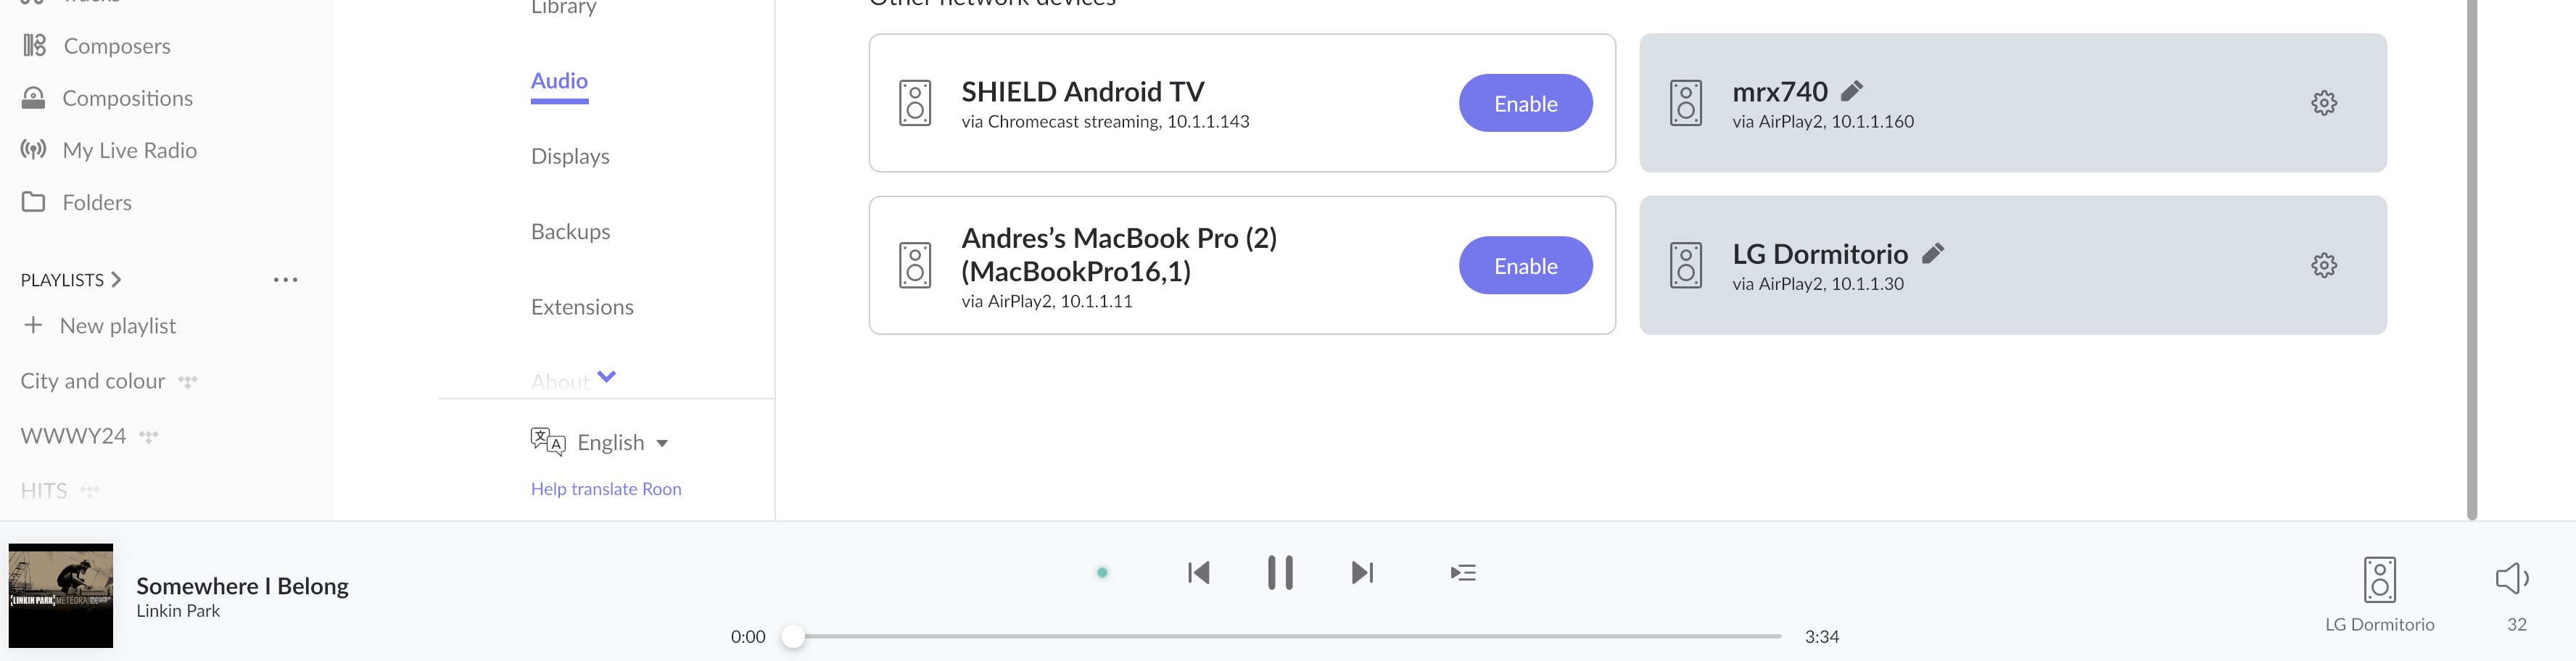The image size is (2576, 661).
Task: Select LG Dormitorio zone icon in footer
Action: click(2379, 580)
